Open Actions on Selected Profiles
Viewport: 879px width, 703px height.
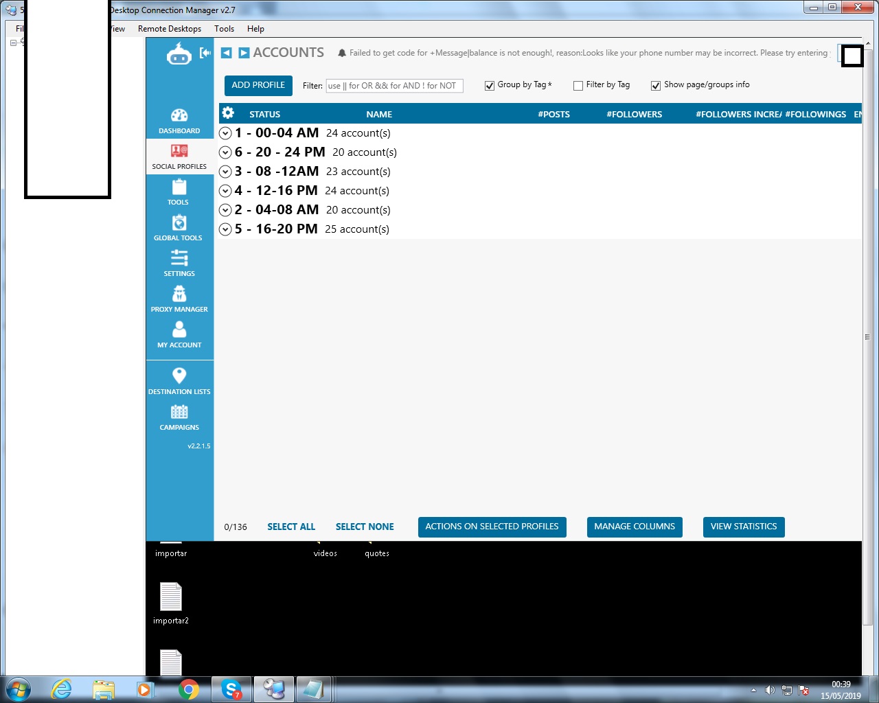(x=492, y=527)
